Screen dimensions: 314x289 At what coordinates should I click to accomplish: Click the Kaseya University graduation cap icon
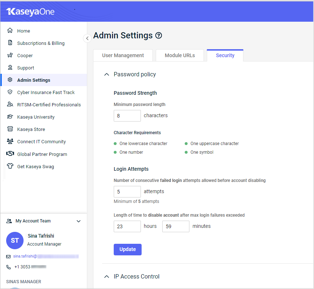coord(10,116)
